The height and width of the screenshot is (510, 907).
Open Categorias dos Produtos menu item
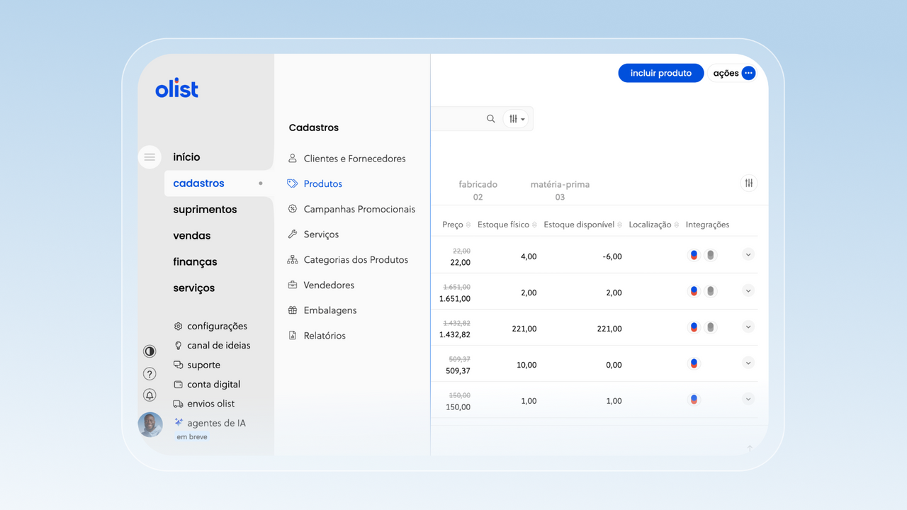[x=355, y=260]
